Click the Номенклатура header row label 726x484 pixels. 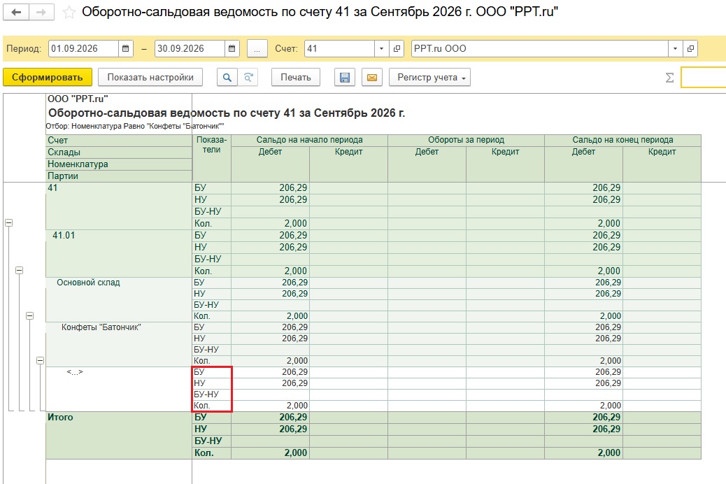[x=78, y=164]
